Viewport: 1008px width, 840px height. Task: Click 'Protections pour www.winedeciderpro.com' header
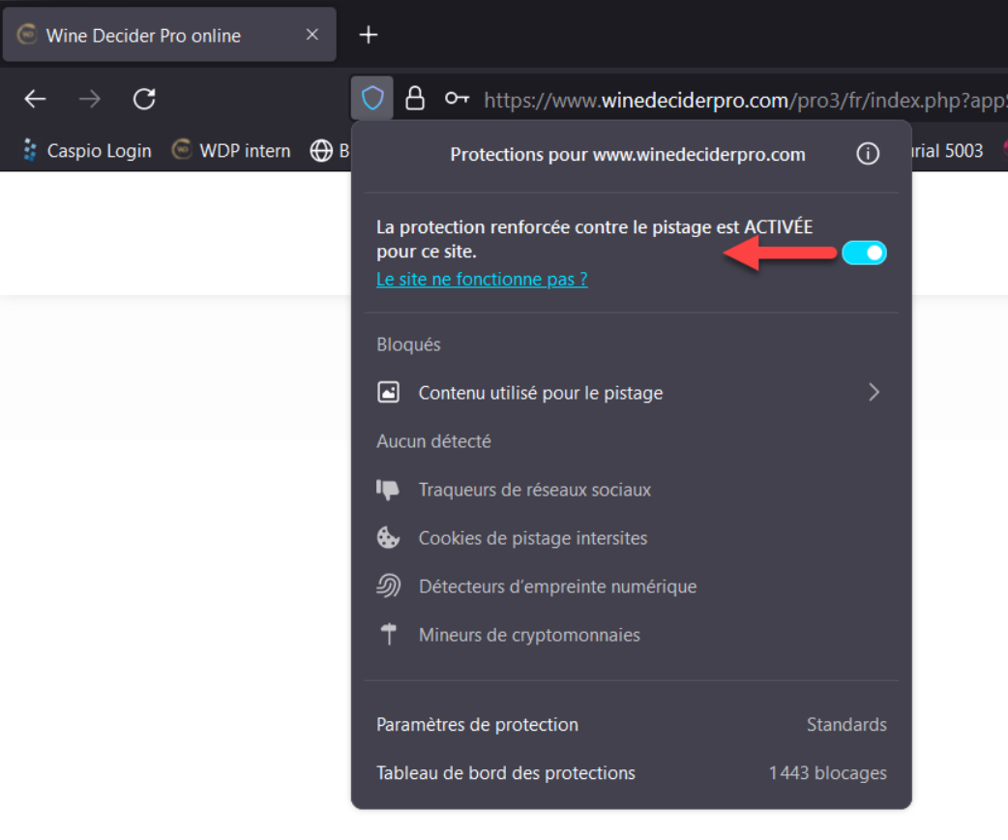click(628, 155)
